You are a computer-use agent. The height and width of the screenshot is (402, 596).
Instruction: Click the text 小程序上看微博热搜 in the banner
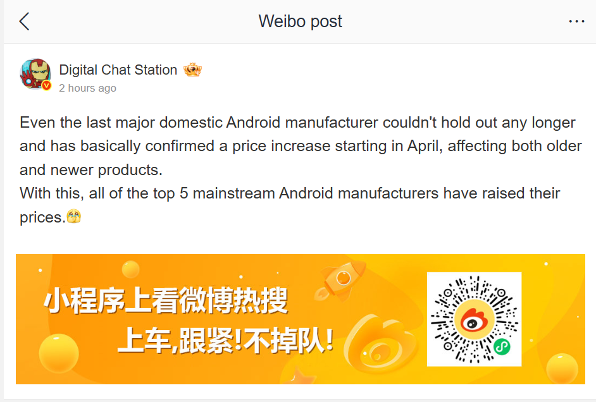166,301
